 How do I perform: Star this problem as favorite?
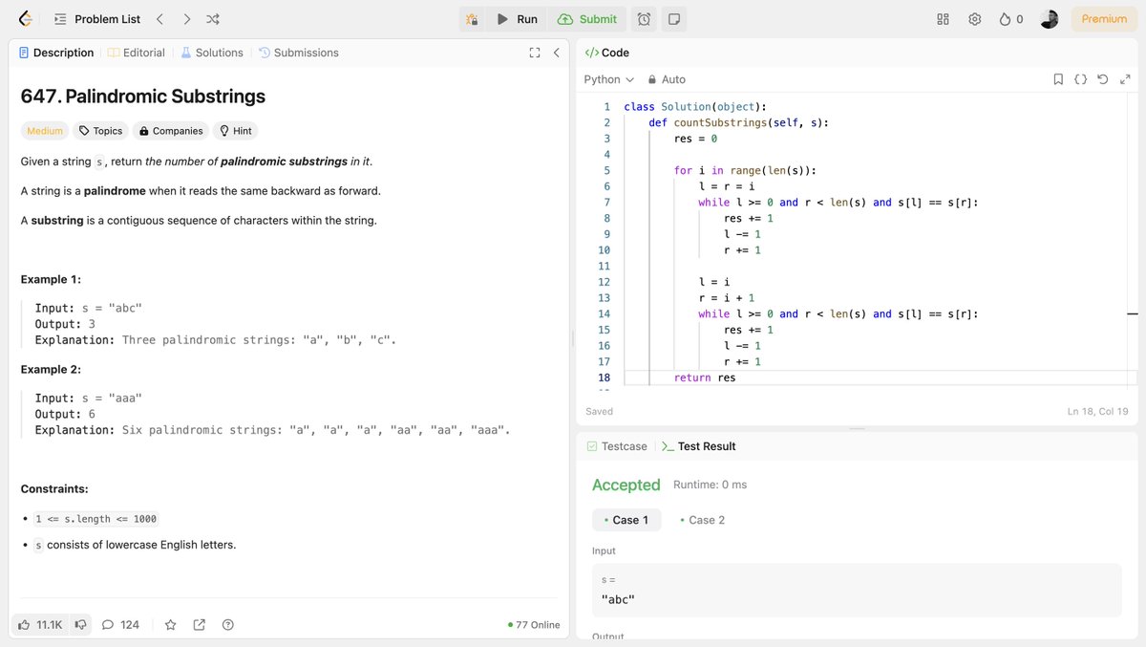170,624
